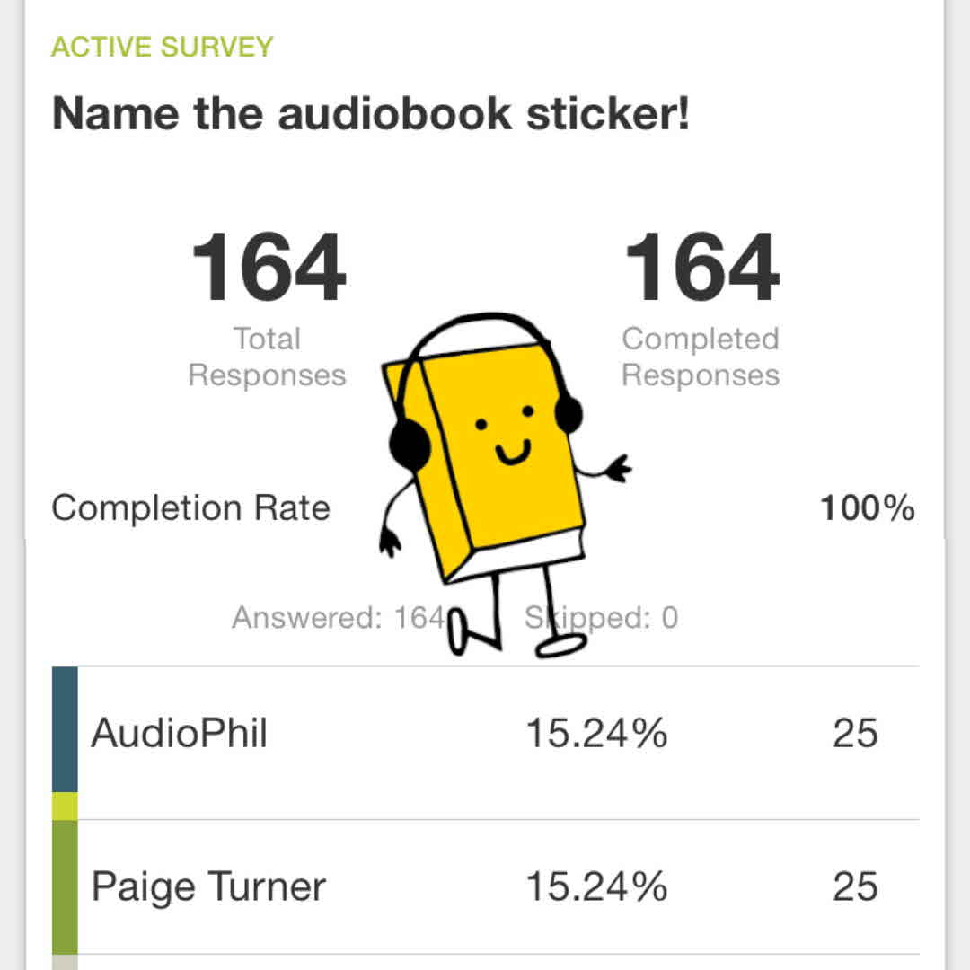
Task: Click the green Paige Turner color bar
Action: pyautogui.click(x=65, y=886)
